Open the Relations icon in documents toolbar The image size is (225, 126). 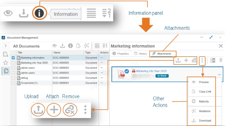87,46
